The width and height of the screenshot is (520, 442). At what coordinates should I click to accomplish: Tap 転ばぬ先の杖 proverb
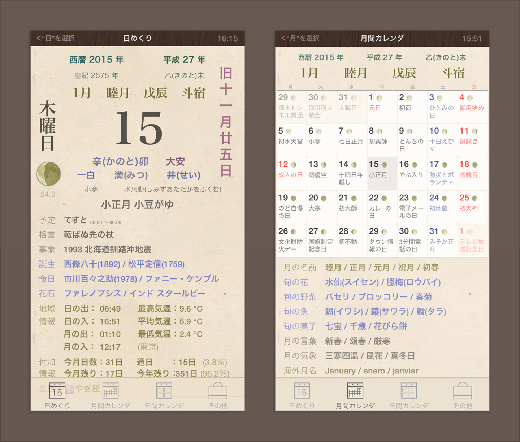click(89, 235)
